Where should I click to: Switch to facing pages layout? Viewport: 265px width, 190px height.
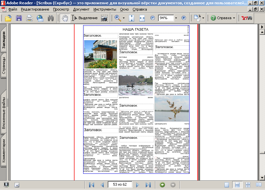[x=258, y=185]
